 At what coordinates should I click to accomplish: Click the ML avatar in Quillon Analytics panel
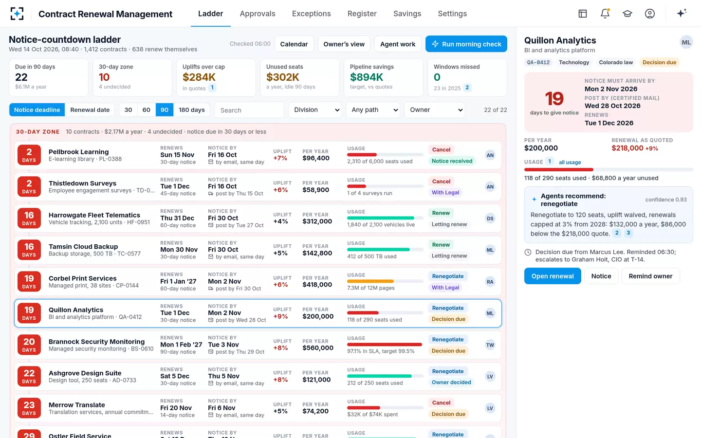tap(686, 42)
